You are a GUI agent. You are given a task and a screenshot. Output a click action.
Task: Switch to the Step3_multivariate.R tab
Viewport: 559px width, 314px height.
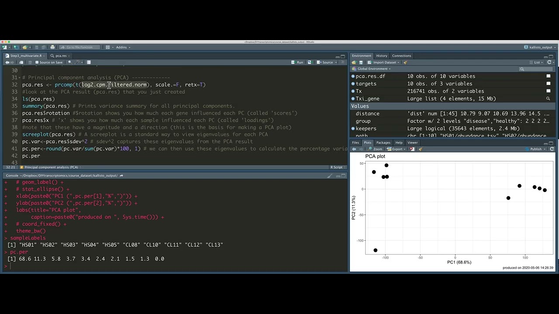point(26,56)
